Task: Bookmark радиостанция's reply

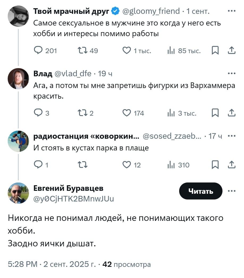Action: 215,165
